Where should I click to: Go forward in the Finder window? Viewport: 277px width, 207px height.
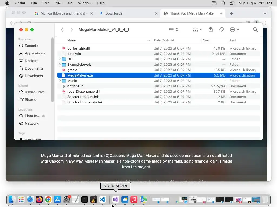click(x=72, y=30)
